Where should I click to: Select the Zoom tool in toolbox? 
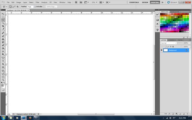[x=3, y=80]
